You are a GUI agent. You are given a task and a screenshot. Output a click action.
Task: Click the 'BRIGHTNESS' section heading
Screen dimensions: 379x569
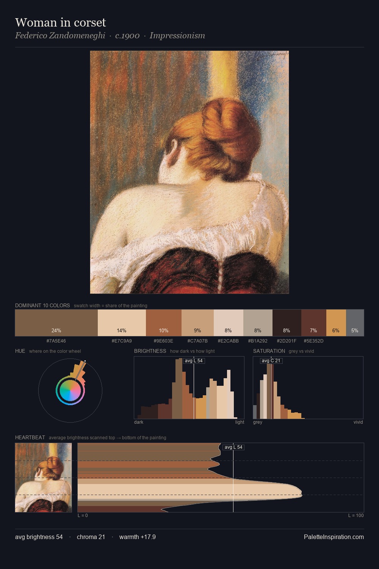point(150,351)
